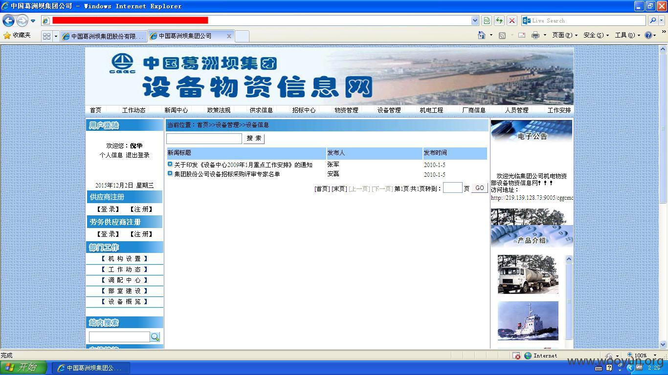Click the Home page icon
The image size is (668, 375).
pyautogui.click(x=482, y=35)
